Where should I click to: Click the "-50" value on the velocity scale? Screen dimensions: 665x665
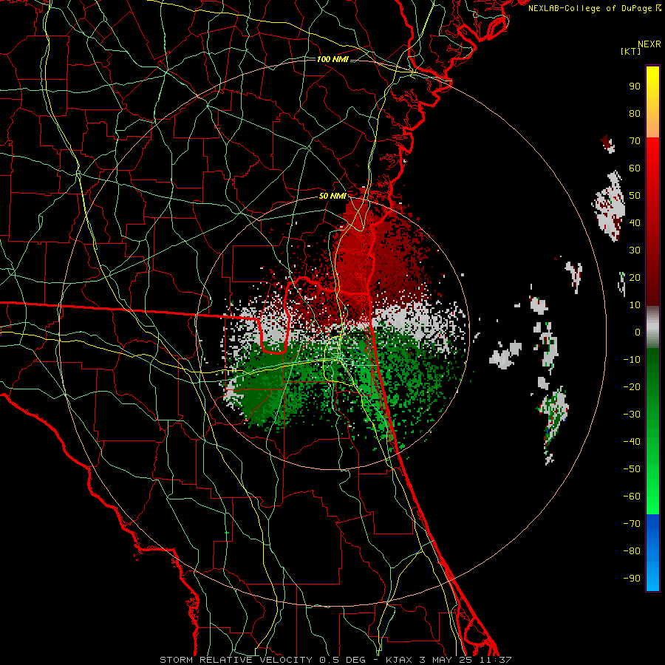coord(632,469)
